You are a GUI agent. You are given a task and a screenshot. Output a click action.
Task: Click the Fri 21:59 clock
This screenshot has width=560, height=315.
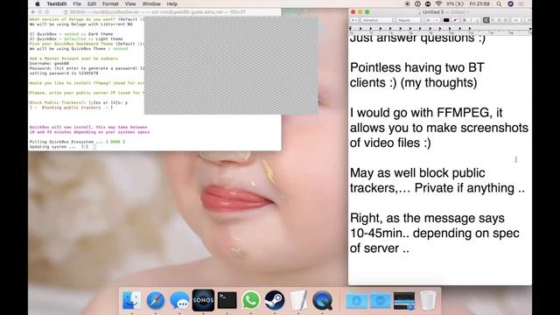[x=479, y=3]
